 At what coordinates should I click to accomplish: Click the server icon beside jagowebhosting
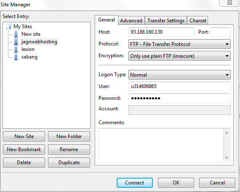[16, 42]
